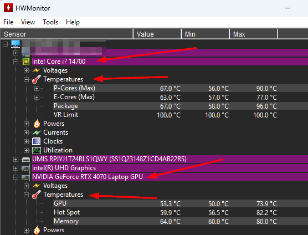Expand the Intel(R) UHD Graphics node
The height and width of the screenshot is (235, 308).
[16, 168]
